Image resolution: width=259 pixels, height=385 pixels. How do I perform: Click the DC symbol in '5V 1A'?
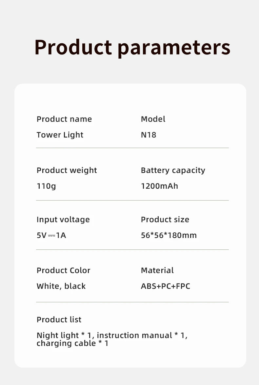[51, 236]
